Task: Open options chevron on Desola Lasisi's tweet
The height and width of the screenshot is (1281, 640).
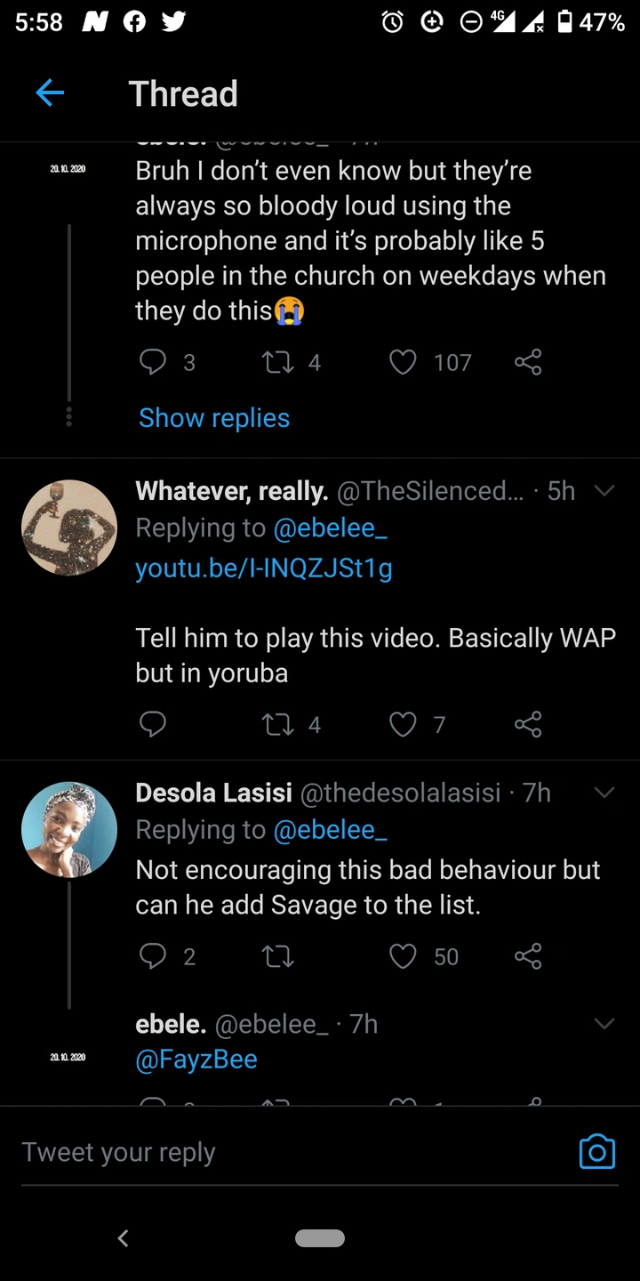Action: tap(604, 792)
